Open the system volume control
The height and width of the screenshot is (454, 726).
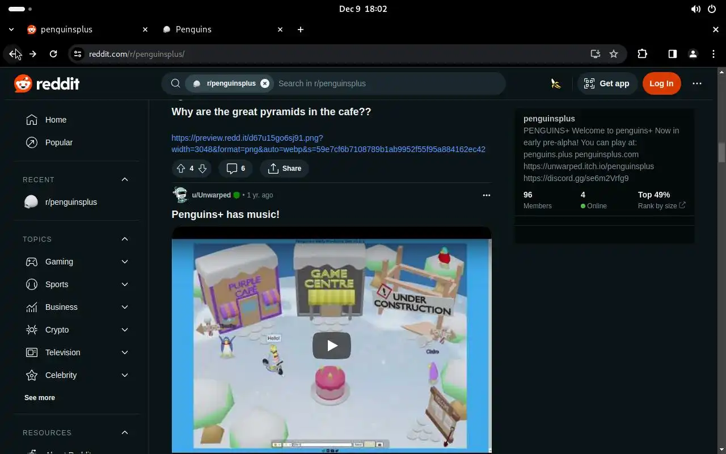point(695,9)
